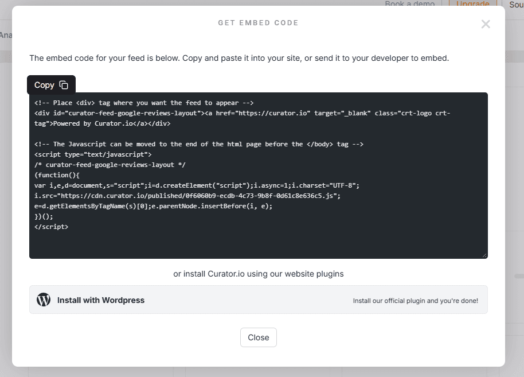Click the "GET EMBED CODE" dialog title
Screen dimensions: 524x377
point(258,23)
